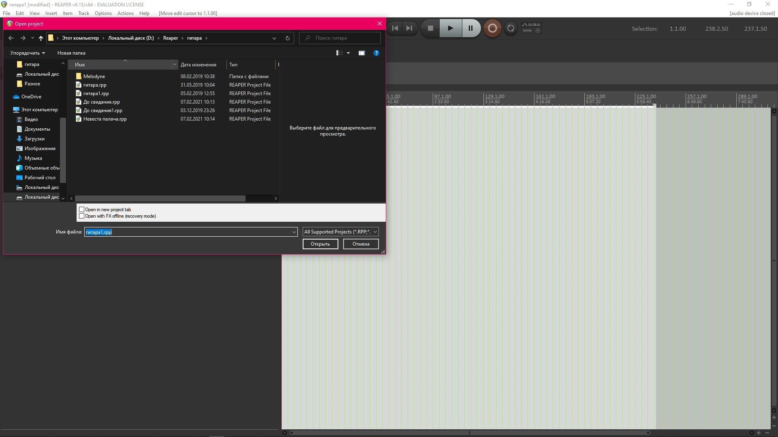This screenshot has width=778, height=437.
Task: Click the Record button in transport
Action: [x=492, y=28]
